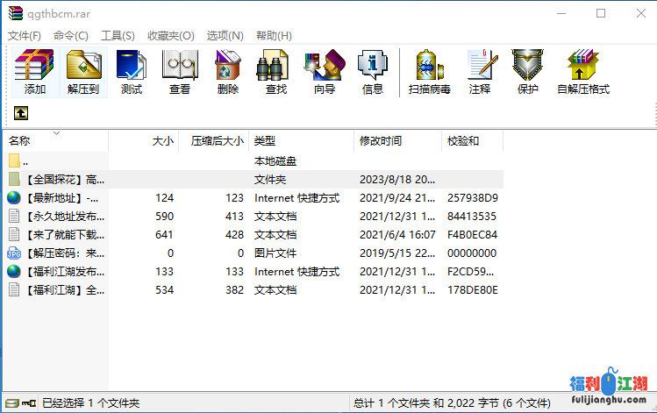Viewport: 657px width, 413px height.
Task: Open the Comment (注释) tool
Action: [x=480, y=72]
